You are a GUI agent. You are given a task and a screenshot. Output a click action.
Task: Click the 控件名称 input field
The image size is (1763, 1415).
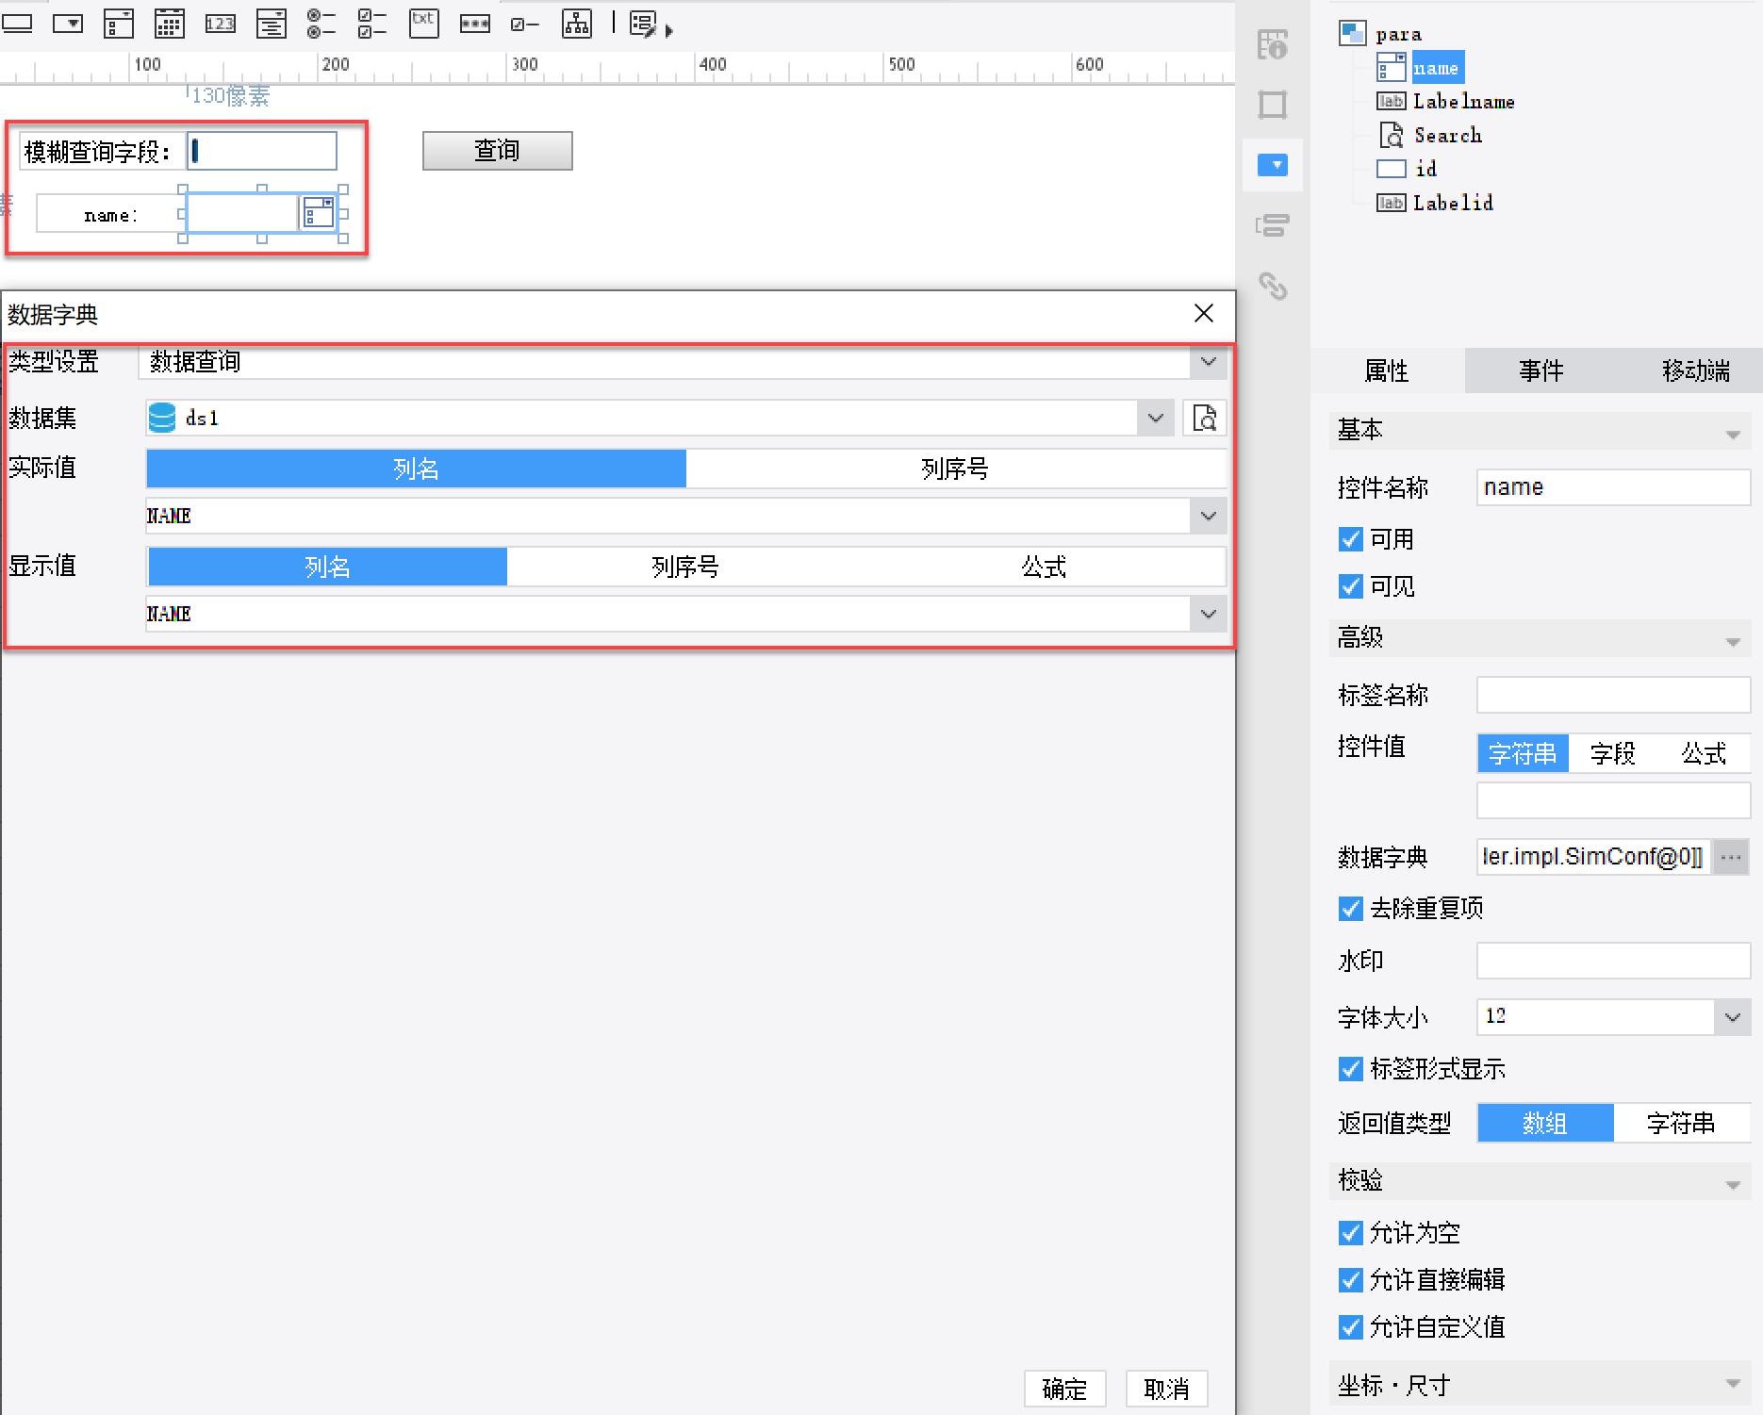[1613, 487]
